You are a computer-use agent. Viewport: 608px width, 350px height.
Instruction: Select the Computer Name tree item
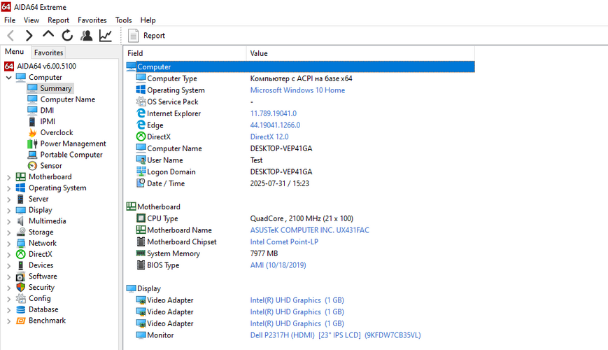point(62,99)
